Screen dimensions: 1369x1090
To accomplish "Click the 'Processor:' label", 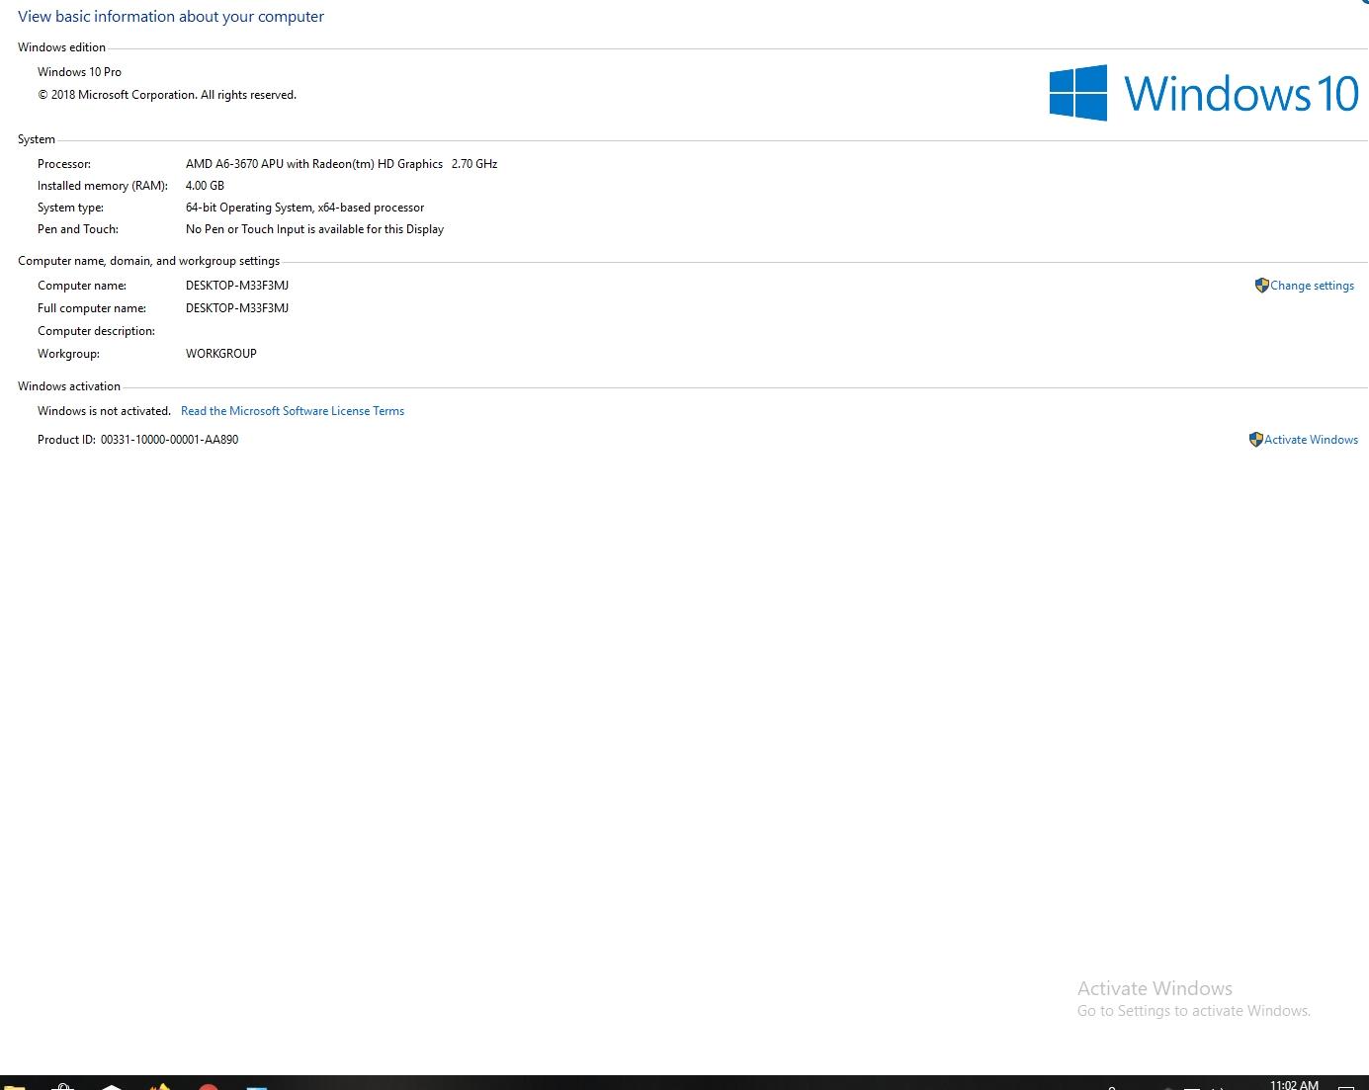I will (64, 164).
